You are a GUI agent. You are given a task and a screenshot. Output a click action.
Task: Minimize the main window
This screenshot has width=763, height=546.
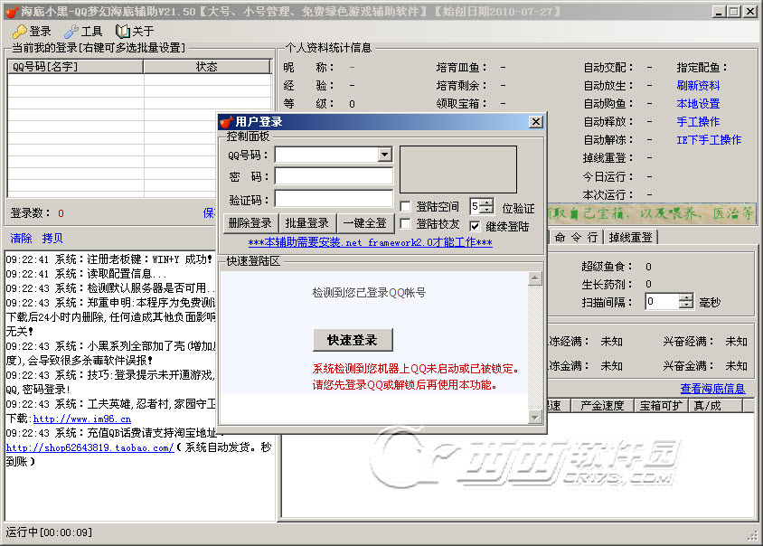pyautogui.click(x=719, y=12)
